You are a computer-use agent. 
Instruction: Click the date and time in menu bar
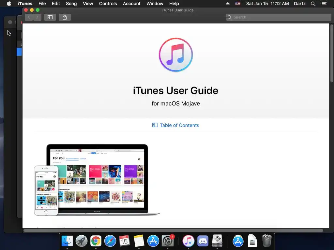267,4
